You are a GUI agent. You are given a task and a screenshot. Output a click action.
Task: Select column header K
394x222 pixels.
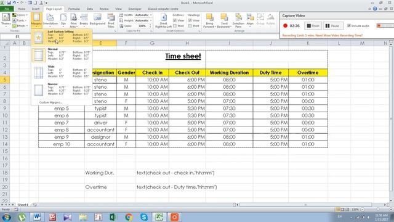308,43
